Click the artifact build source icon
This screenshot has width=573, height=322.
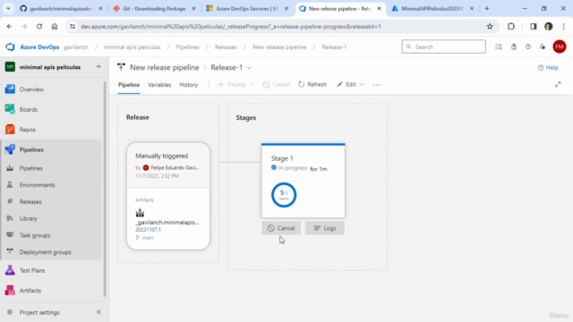140,213
